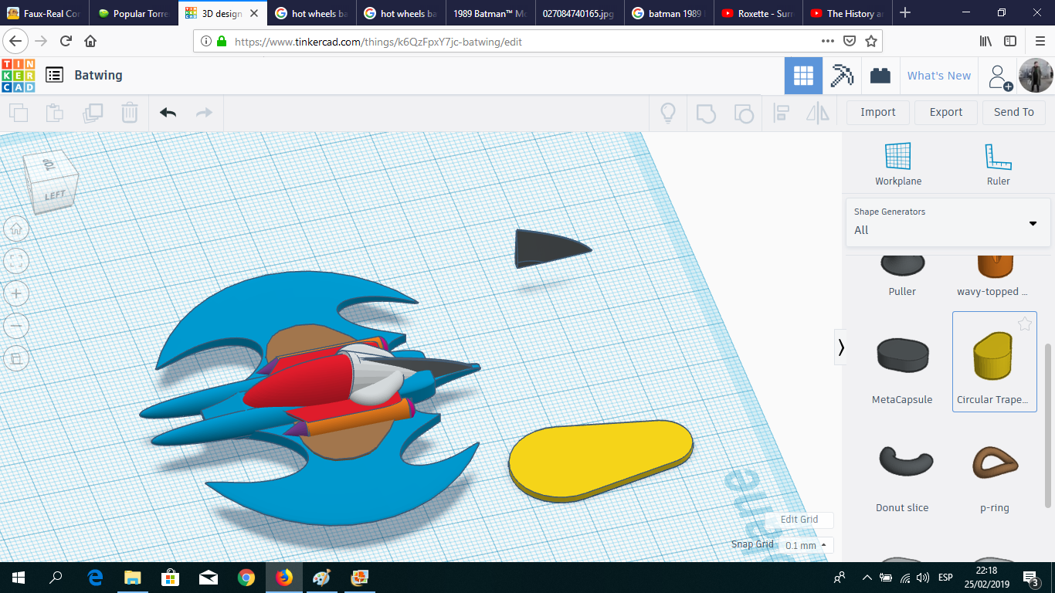Select the wavy-topped shape

pos(993,276)
